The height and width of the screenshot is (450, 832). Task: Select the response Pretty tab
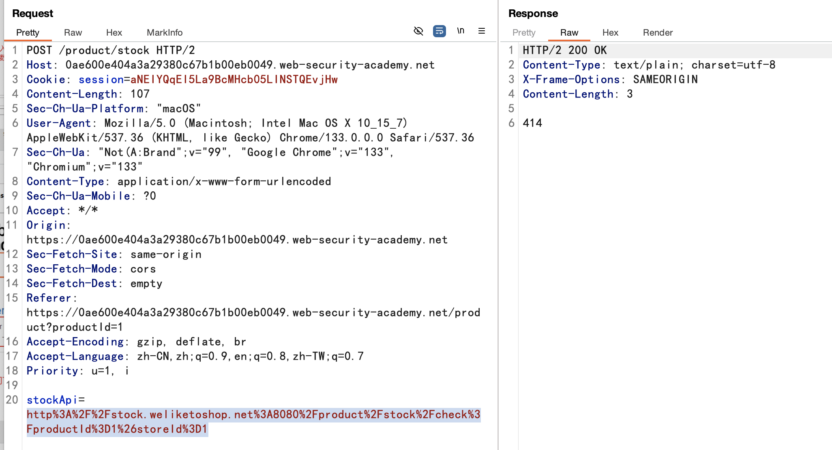point(524,33)
